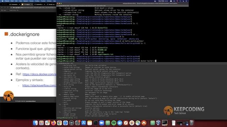
Task: Open Slack from the dock
Action: click(47, 123)
